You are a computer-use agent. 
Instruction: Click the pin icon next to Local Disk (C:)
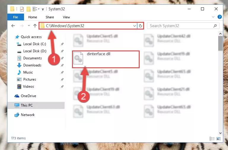tap(62, 44)
